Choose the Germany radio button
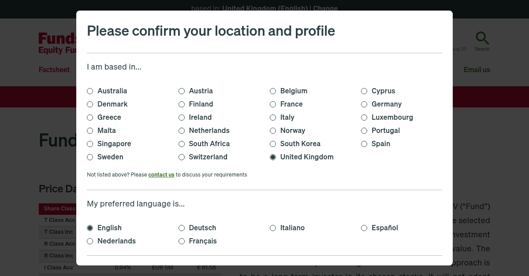This screenshot has width=529, height=276. 364,104
